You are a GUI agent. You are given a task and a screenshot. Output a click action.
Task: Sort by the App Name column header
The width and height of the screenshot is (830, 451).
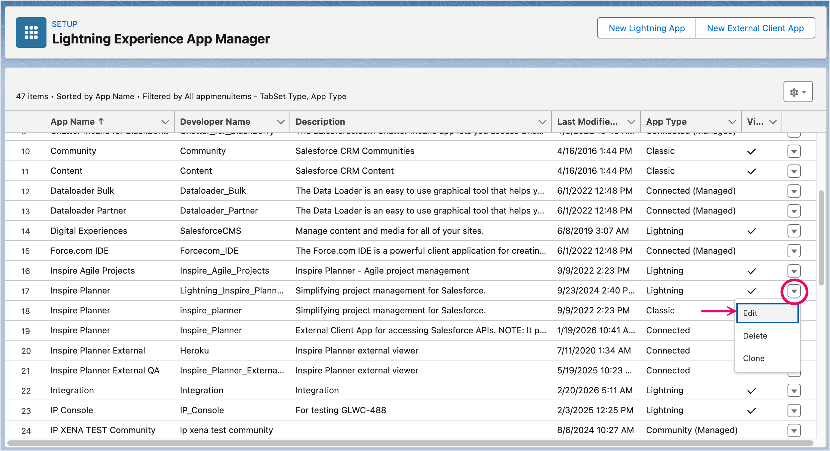point(72,122)
